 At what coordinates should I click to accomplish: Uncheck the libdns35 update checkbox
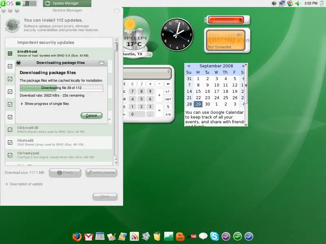click(x=10, y=143)
